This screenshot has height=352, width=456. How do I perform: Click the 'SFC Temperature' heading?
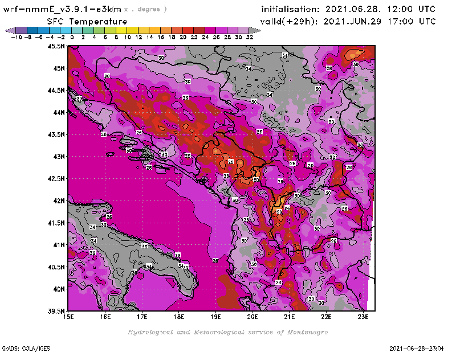[87, 22]
